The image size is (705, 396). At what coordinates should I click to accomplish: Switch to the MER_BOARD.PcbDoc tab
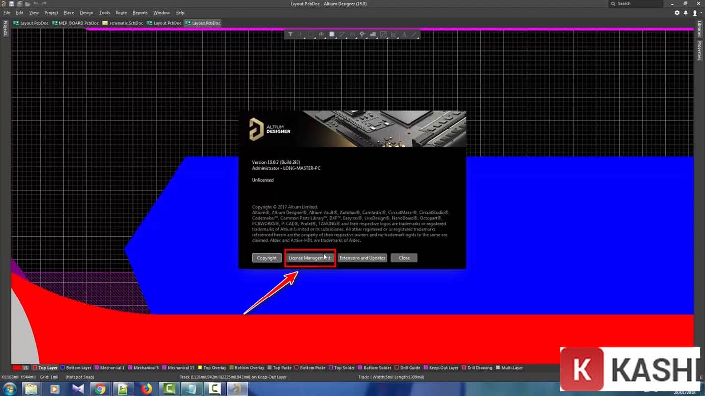pyautogui.click(x=75, y=23)
